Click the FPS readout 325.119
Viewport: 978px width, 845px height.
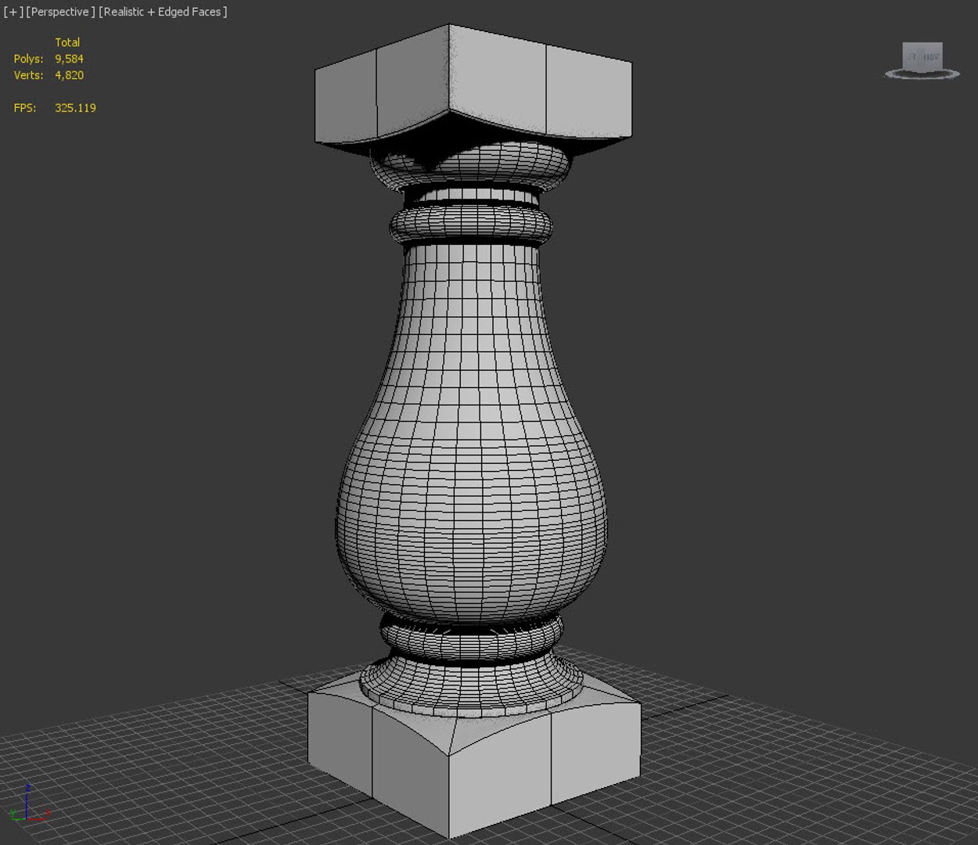coord(75,108)
